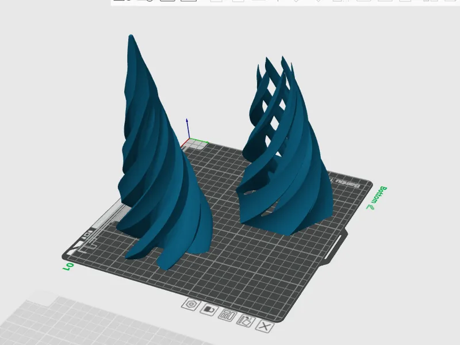Click the red X axis line at origin
The width and height of the screenshot is (460, 345).
coord(185,143)
